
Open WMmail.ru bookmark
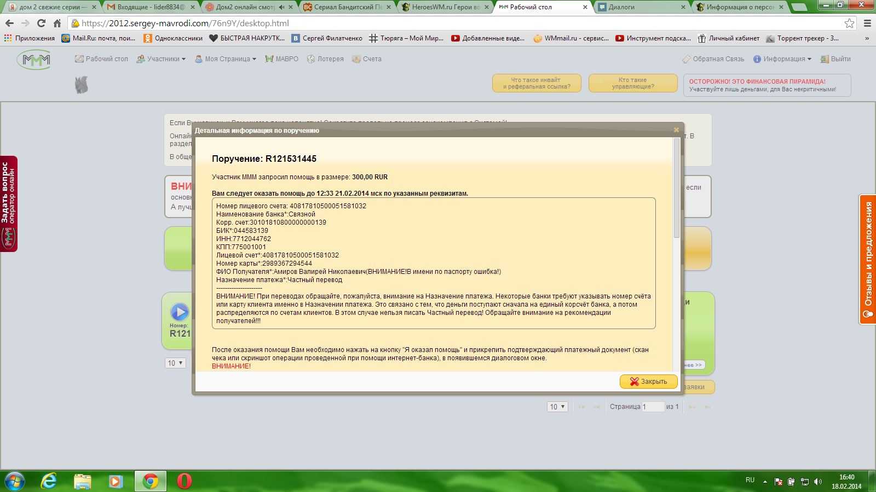tap(571, 38)
